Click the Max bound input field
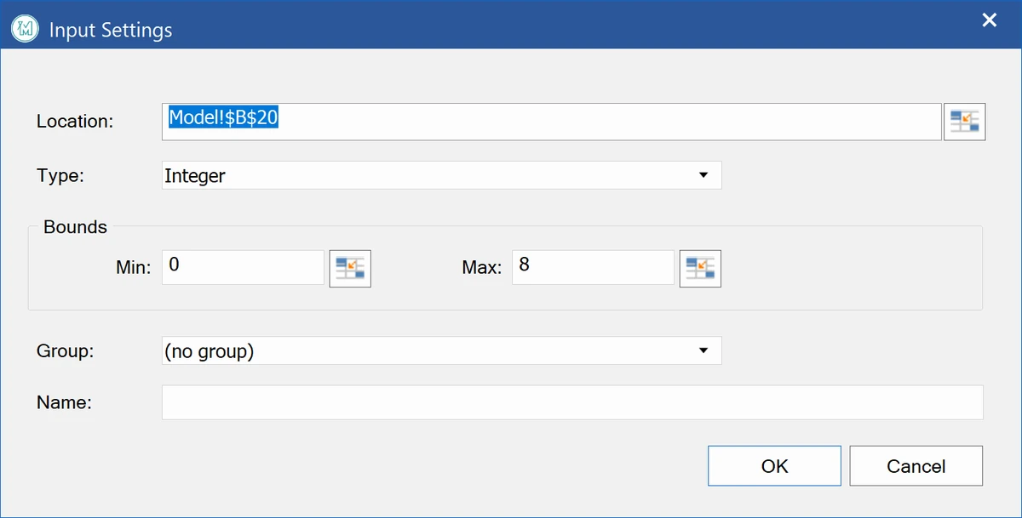The height and width of the screenshot is (518, 1022). (x=593, y=267)
